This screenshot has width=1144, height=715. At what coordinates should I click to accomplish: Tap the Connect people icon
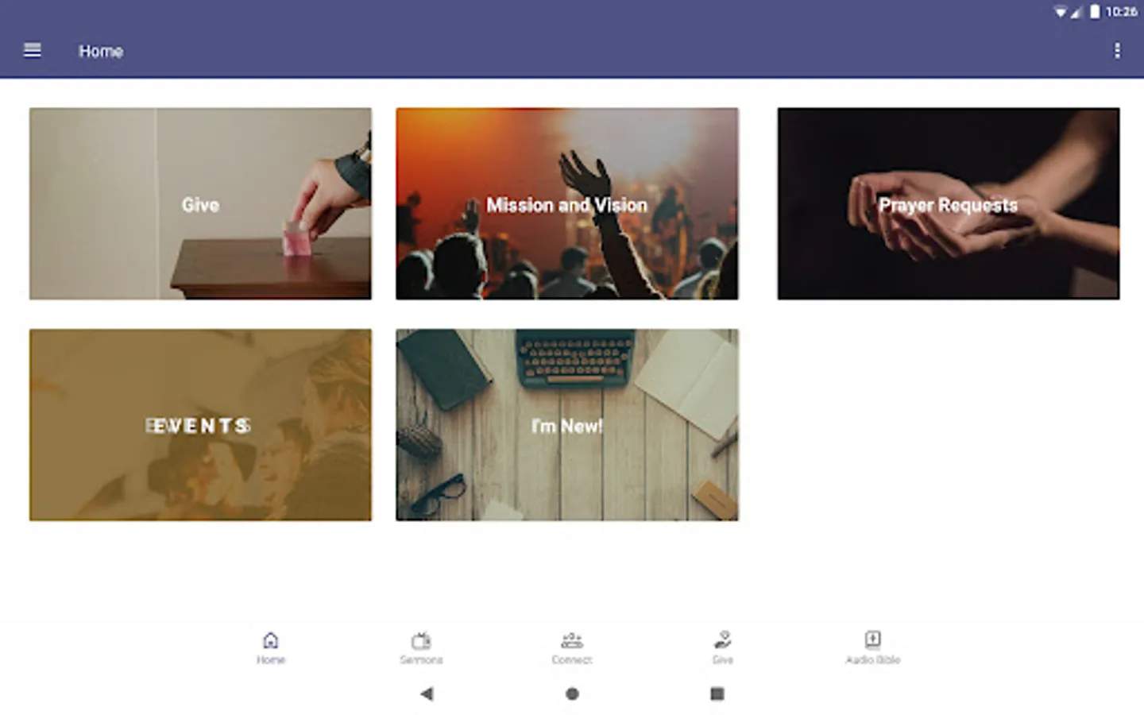[x=572, y=640]
